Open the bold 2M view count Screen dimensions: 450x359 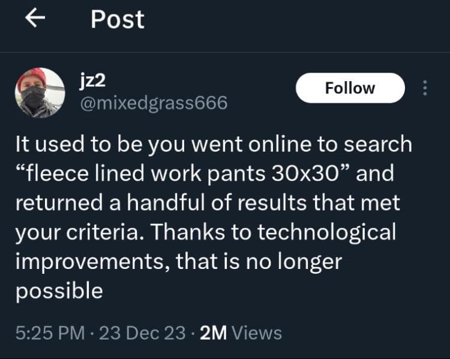213,333
